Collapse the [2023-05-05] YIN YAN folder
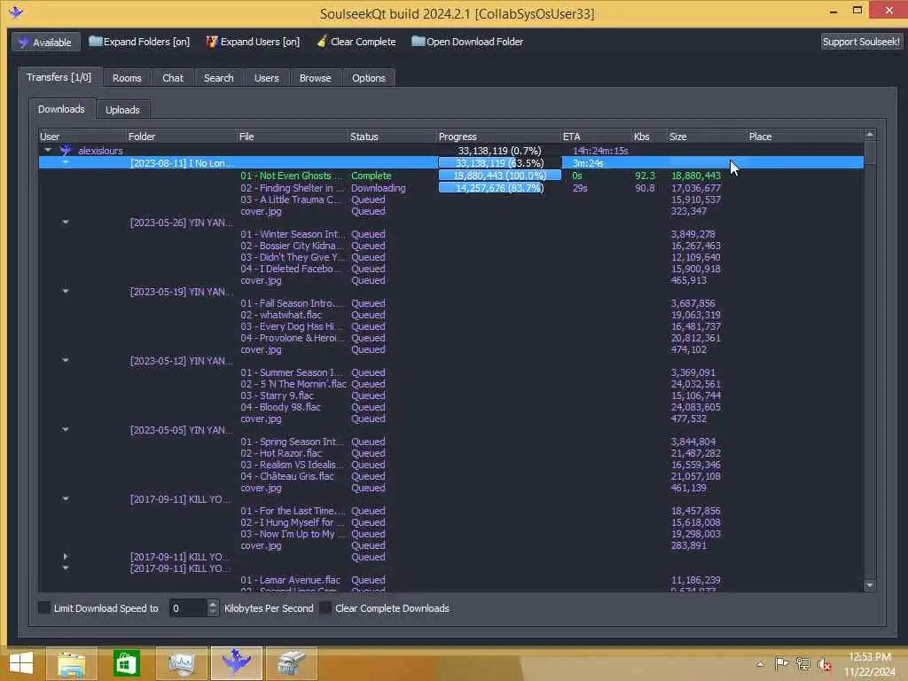Viewport: 908px width, 681px height. pos(66,429)
